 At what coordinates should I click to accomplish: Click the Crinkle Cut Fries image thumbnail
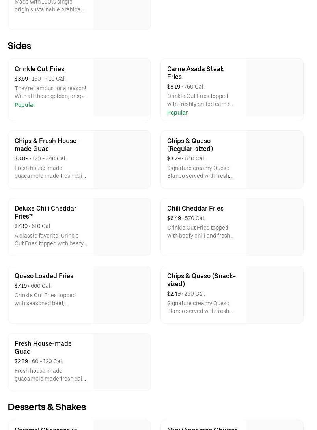122,88
